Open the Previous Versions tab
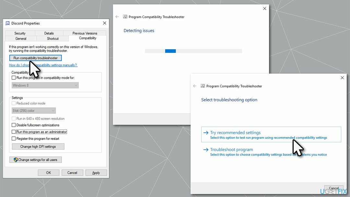 (85, 33)
